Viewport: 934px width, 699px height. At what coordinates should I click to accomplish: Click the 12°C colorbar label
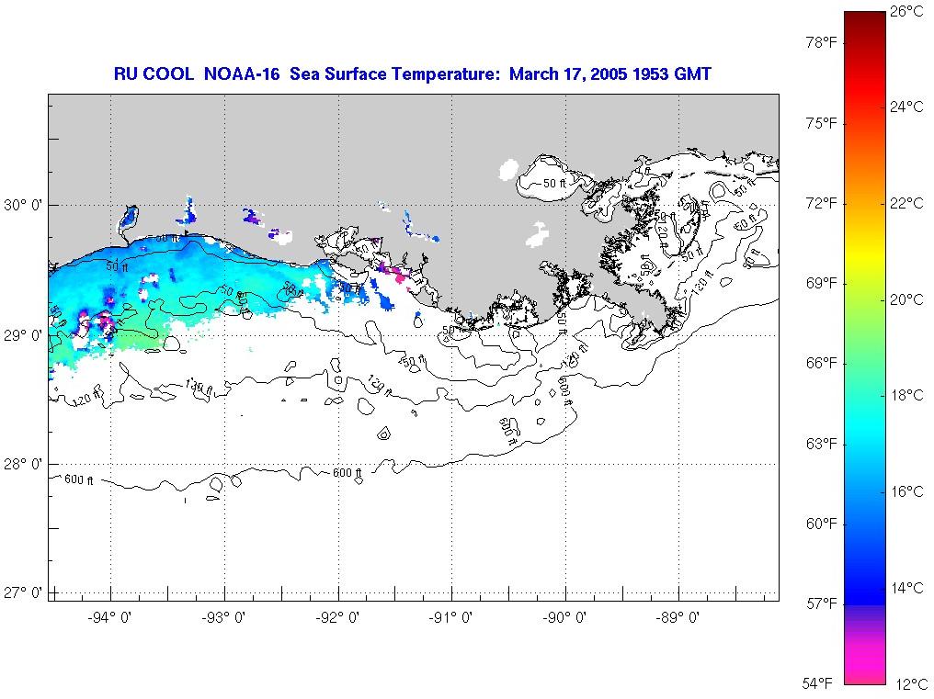(911, 683)
